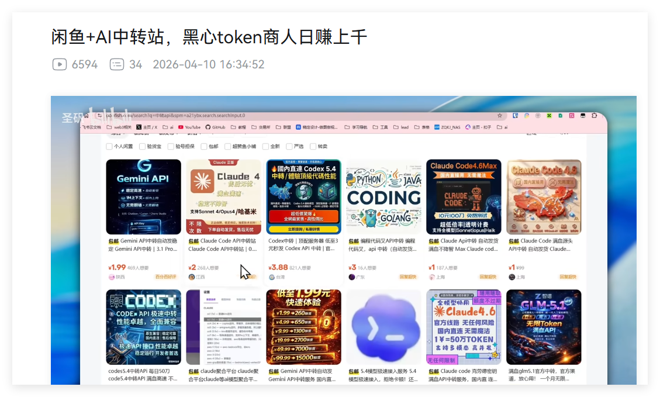Screen dimensions: 660x397
Task: Click the video play count icon
Action: click(x=60, y=64)
